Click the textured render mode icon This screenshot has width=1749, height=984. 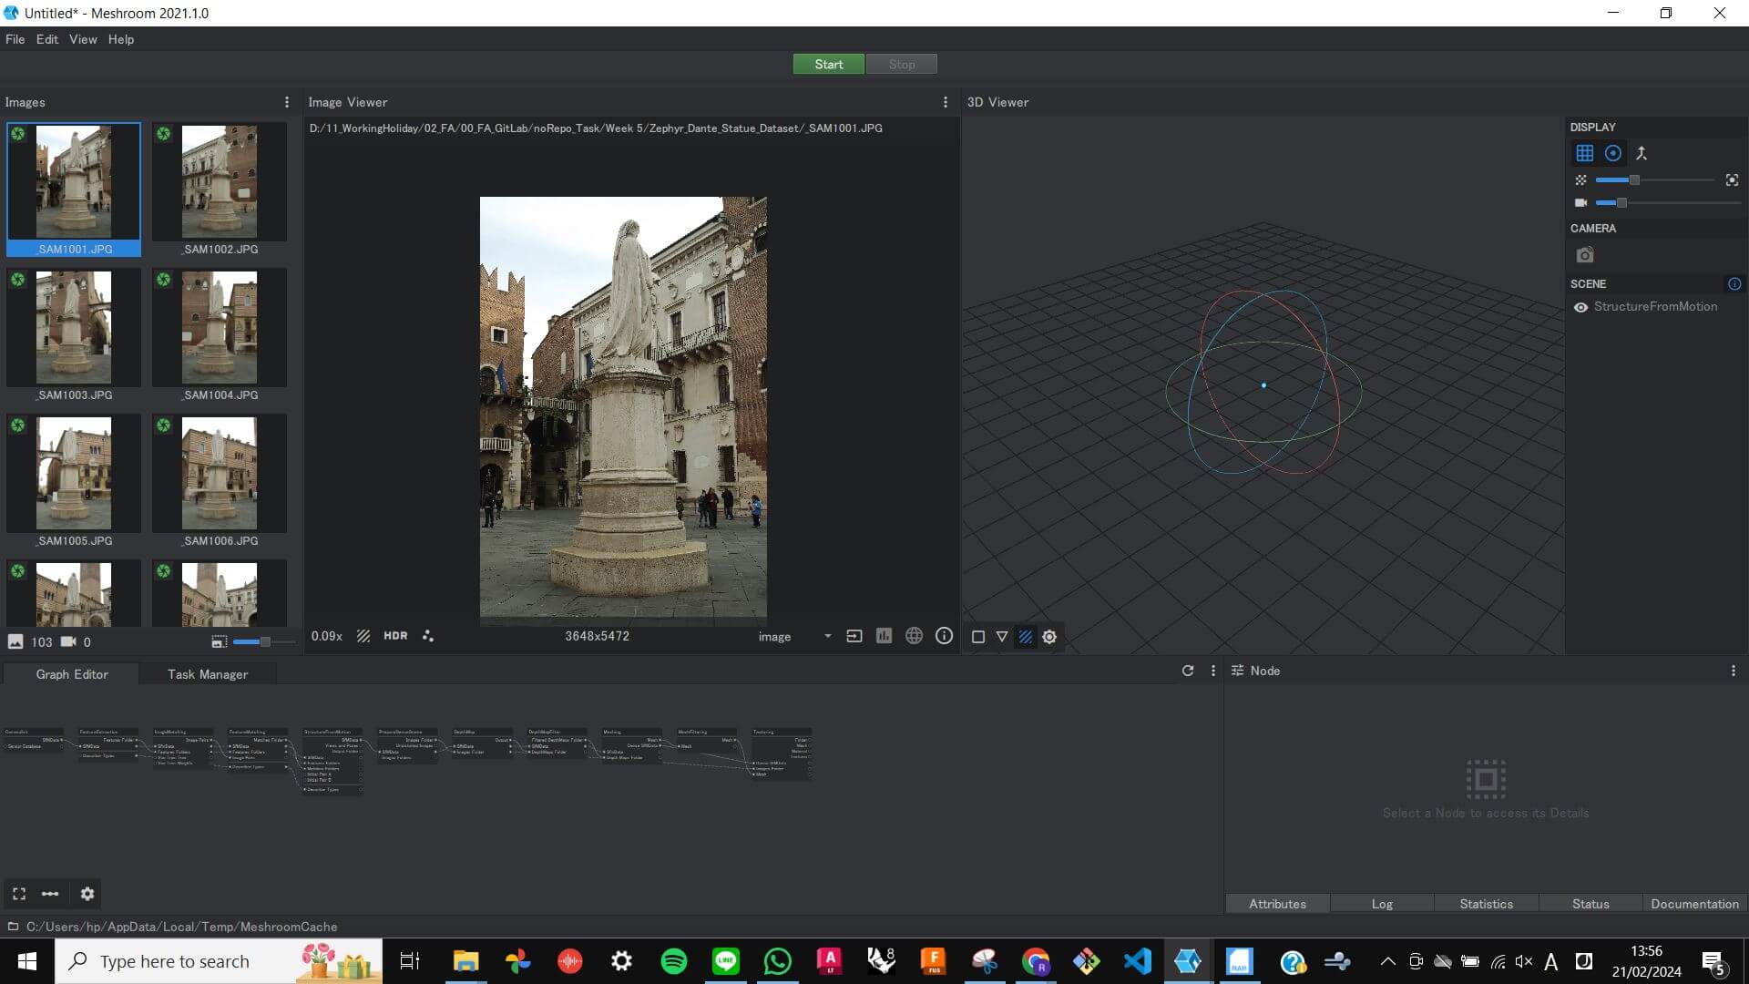click(1025, 637)
